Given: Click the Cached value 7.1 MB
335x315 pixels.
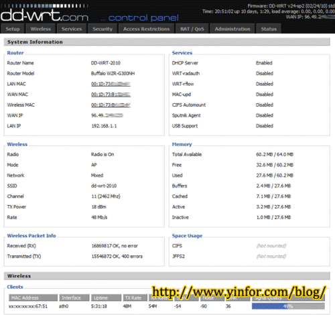Looking at the screenshot, I should click(263, 196).
